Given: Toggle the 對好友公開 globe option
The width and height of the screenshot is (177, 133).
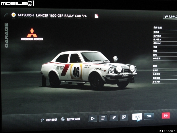Looking at the screenshot, I should pyautogui.click(x=70, y=119).
